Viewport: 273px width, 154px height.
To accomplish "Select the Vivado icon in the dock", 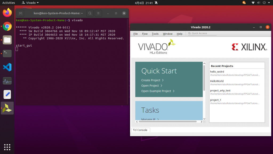I will pos(7,108).
